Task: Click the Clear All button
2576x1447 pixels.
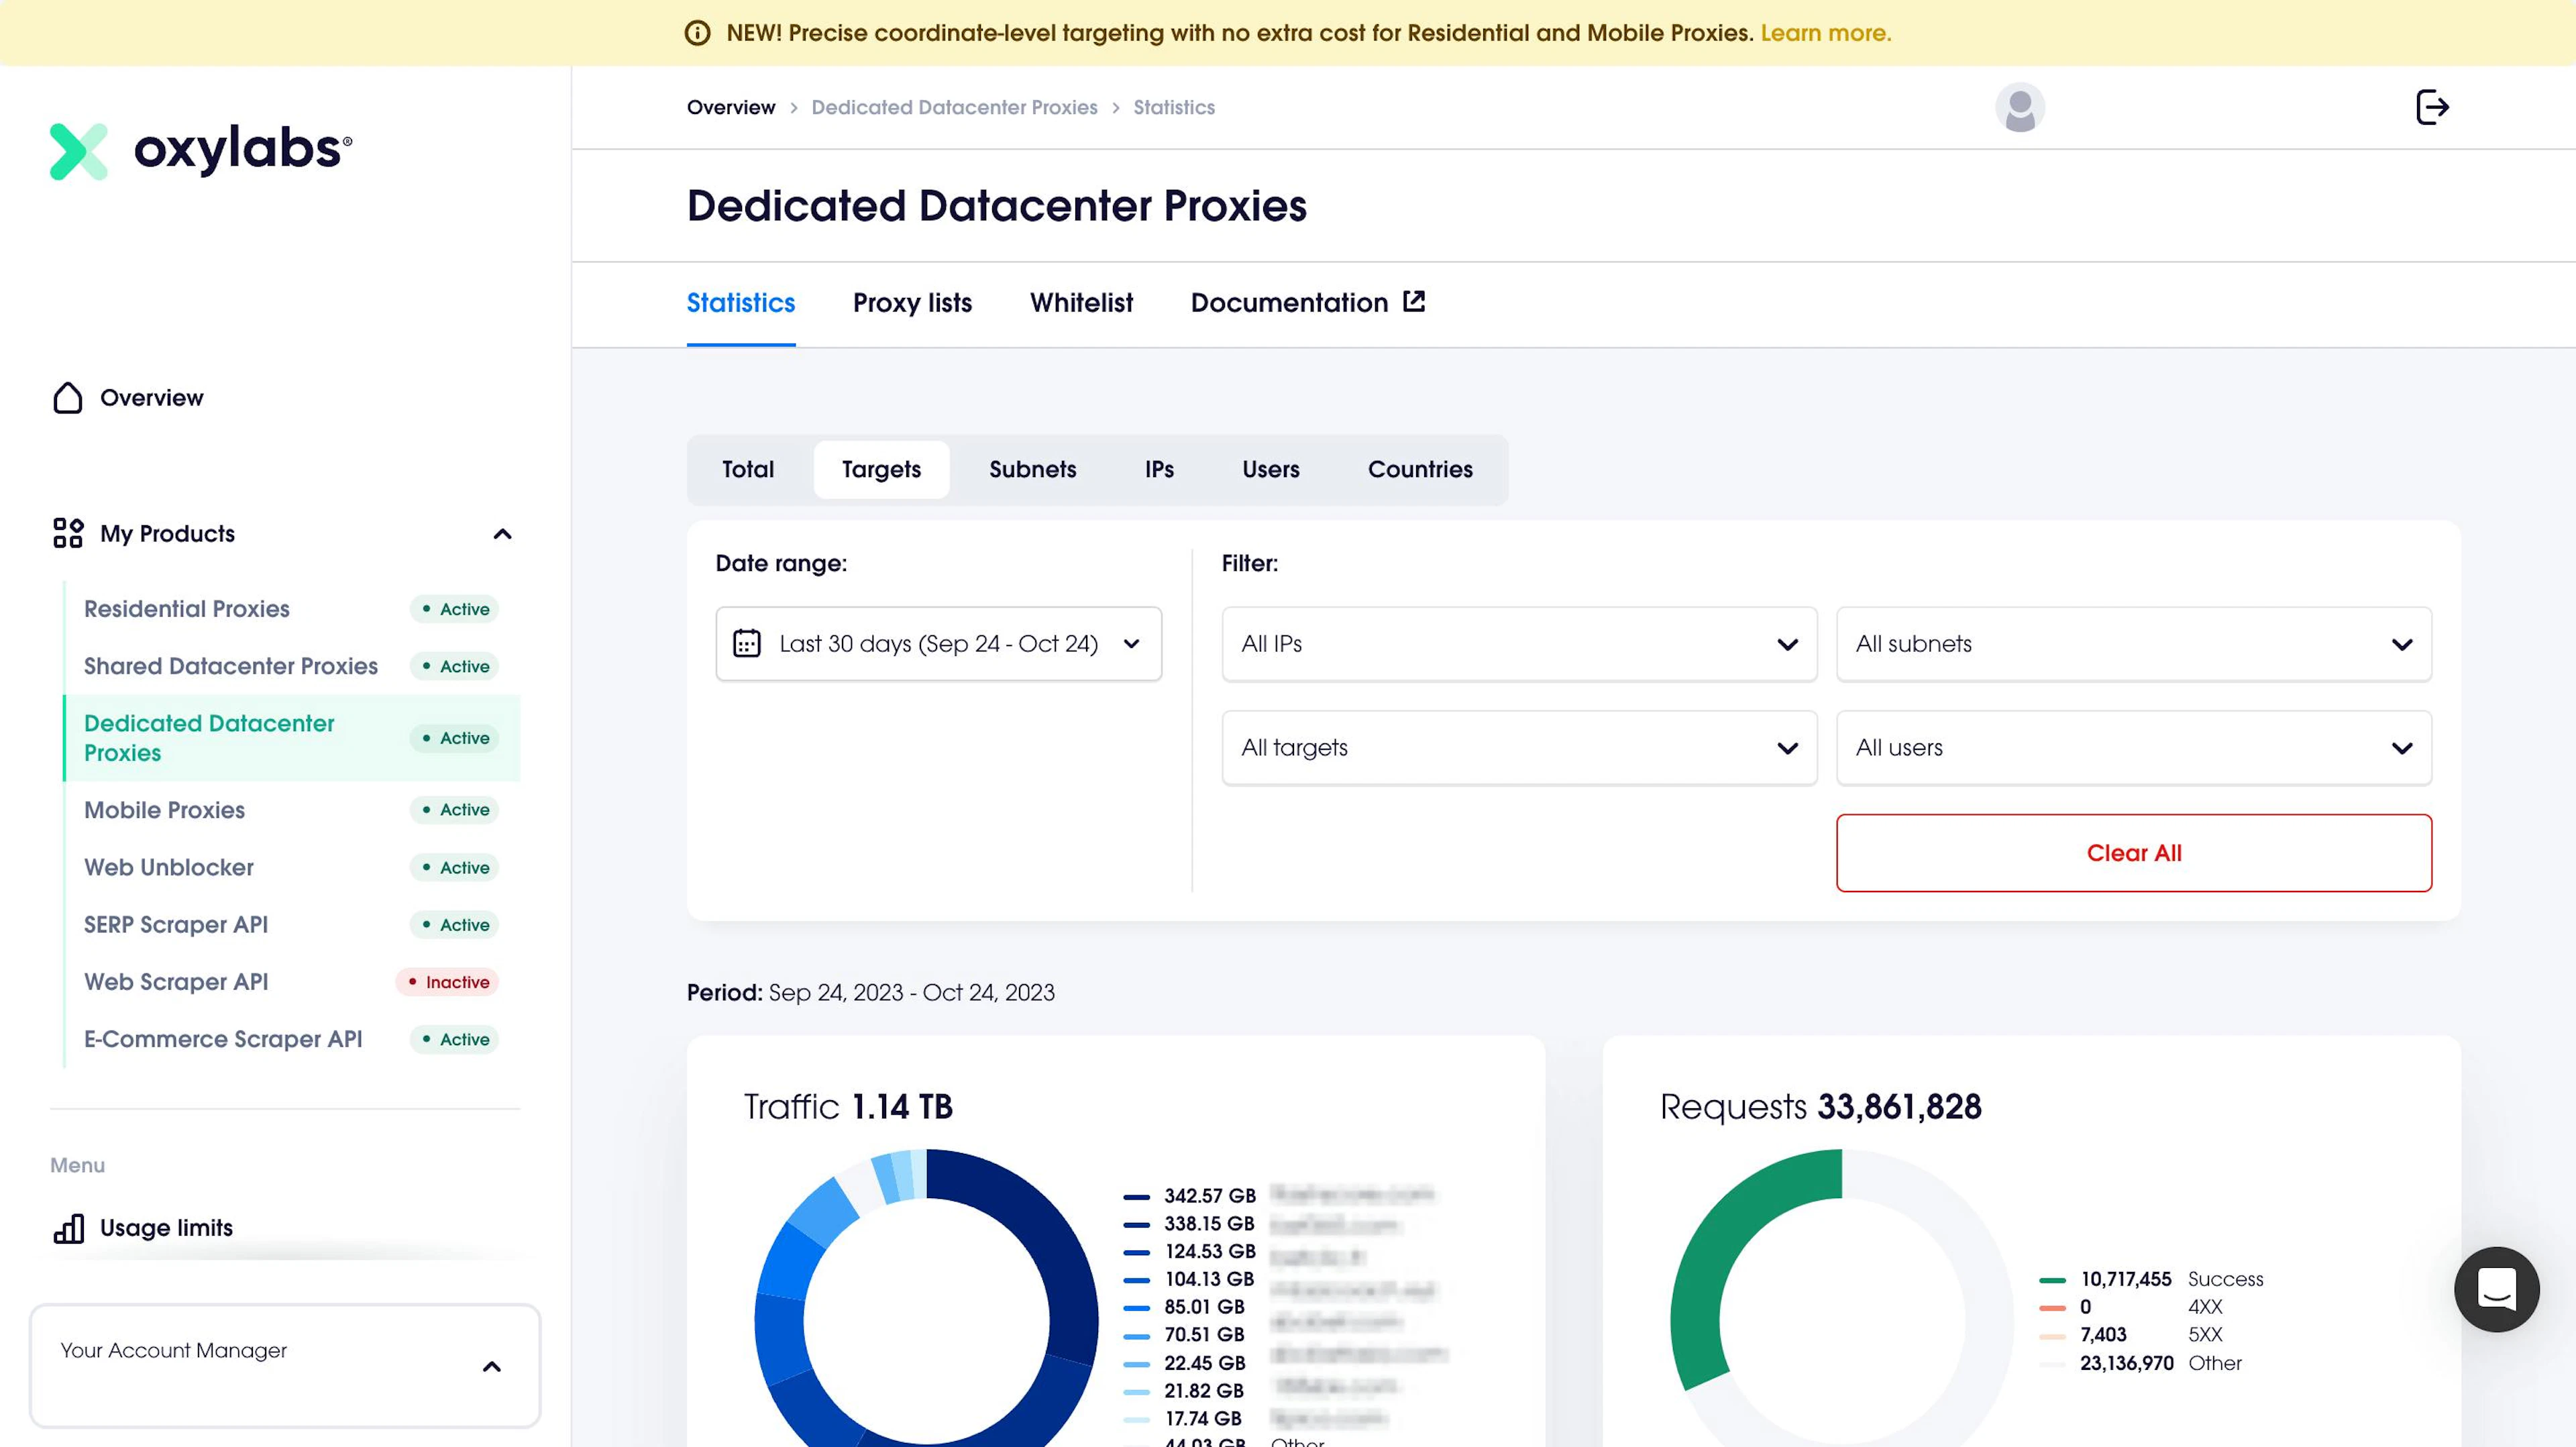Action: click(2134, 853)
